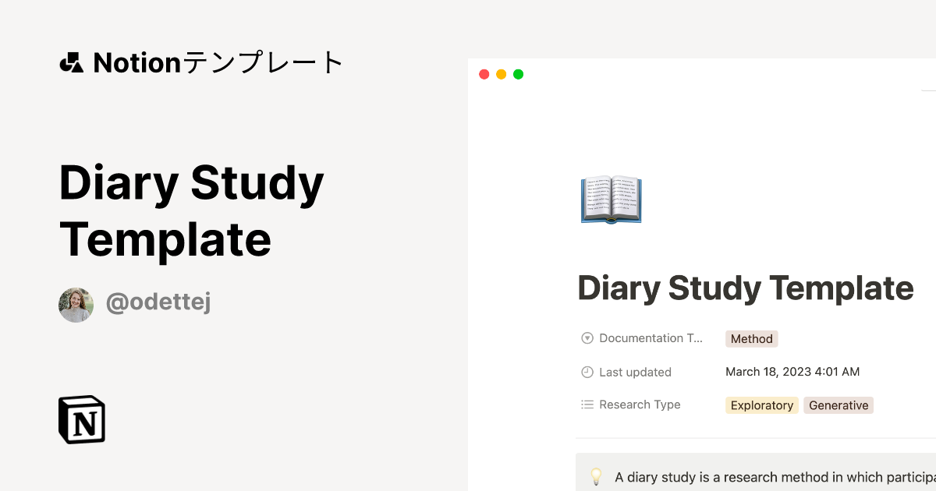The image size is (936, 491).
Task: Click the Notion templates shapes logo
Action: coord(71,62)
